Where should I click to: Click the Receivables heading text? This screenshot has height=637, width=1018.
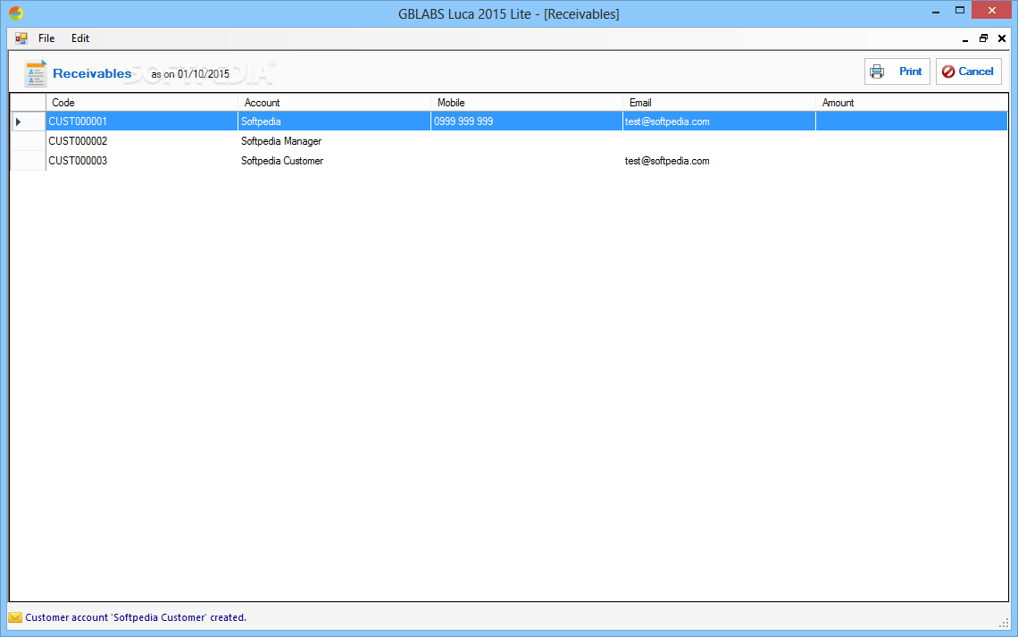92,73
